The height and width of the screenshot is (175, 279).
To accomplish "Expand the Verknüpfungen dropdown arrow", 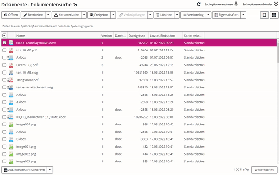I will pos(150,15).
